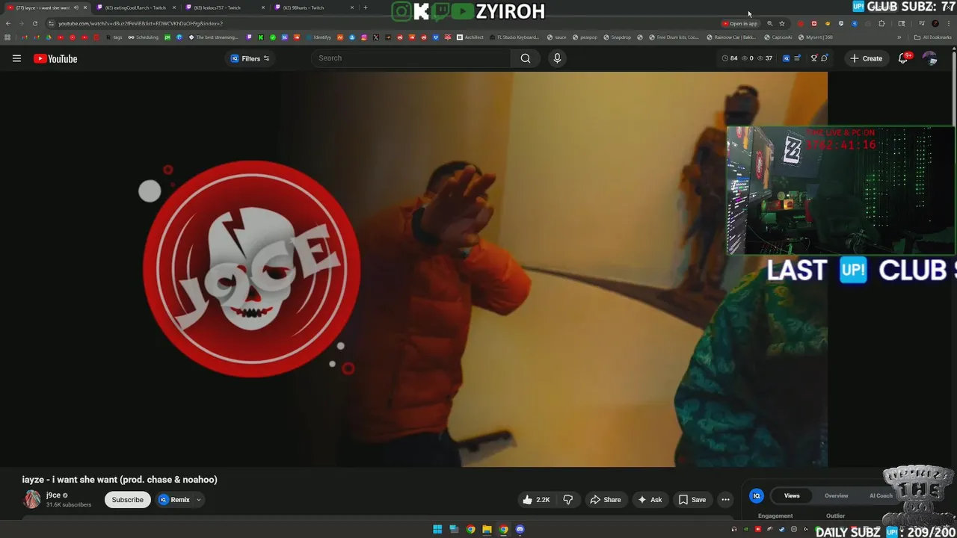957x538 pixels.
Task: Click the vidIQ icon beside the counters
Action: (x=786, y=58)
